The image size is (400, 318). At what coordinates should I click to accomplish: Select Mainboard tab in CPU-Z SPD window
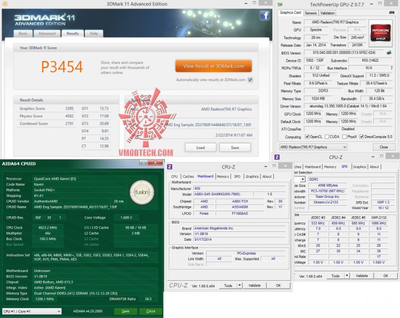click(x=312, y=167)
